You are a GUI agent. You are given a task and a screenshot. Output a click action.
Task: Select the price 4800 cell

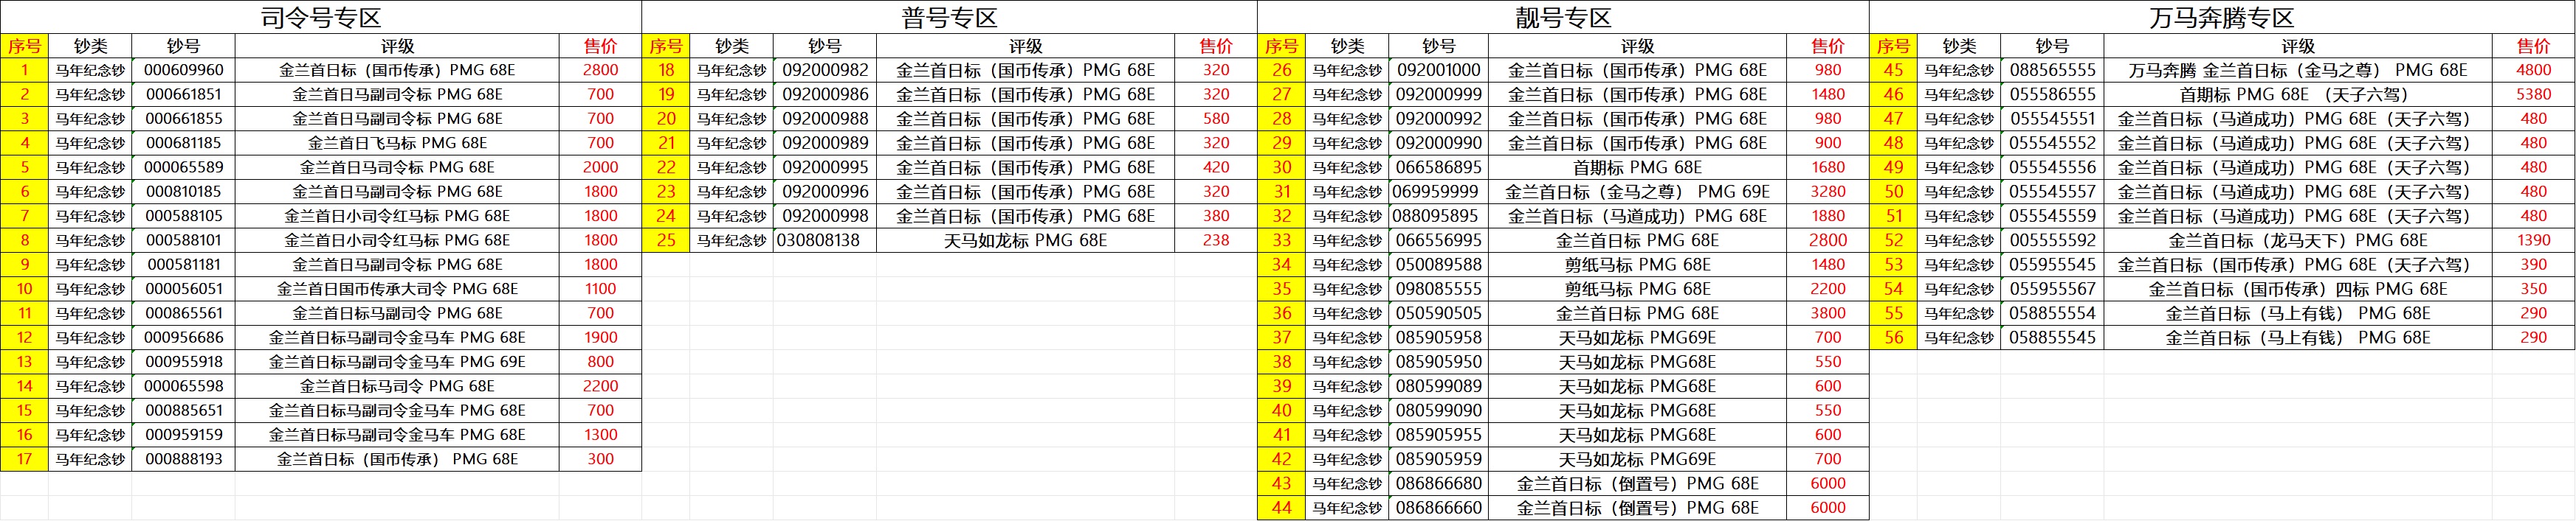tap(2534, 70)
